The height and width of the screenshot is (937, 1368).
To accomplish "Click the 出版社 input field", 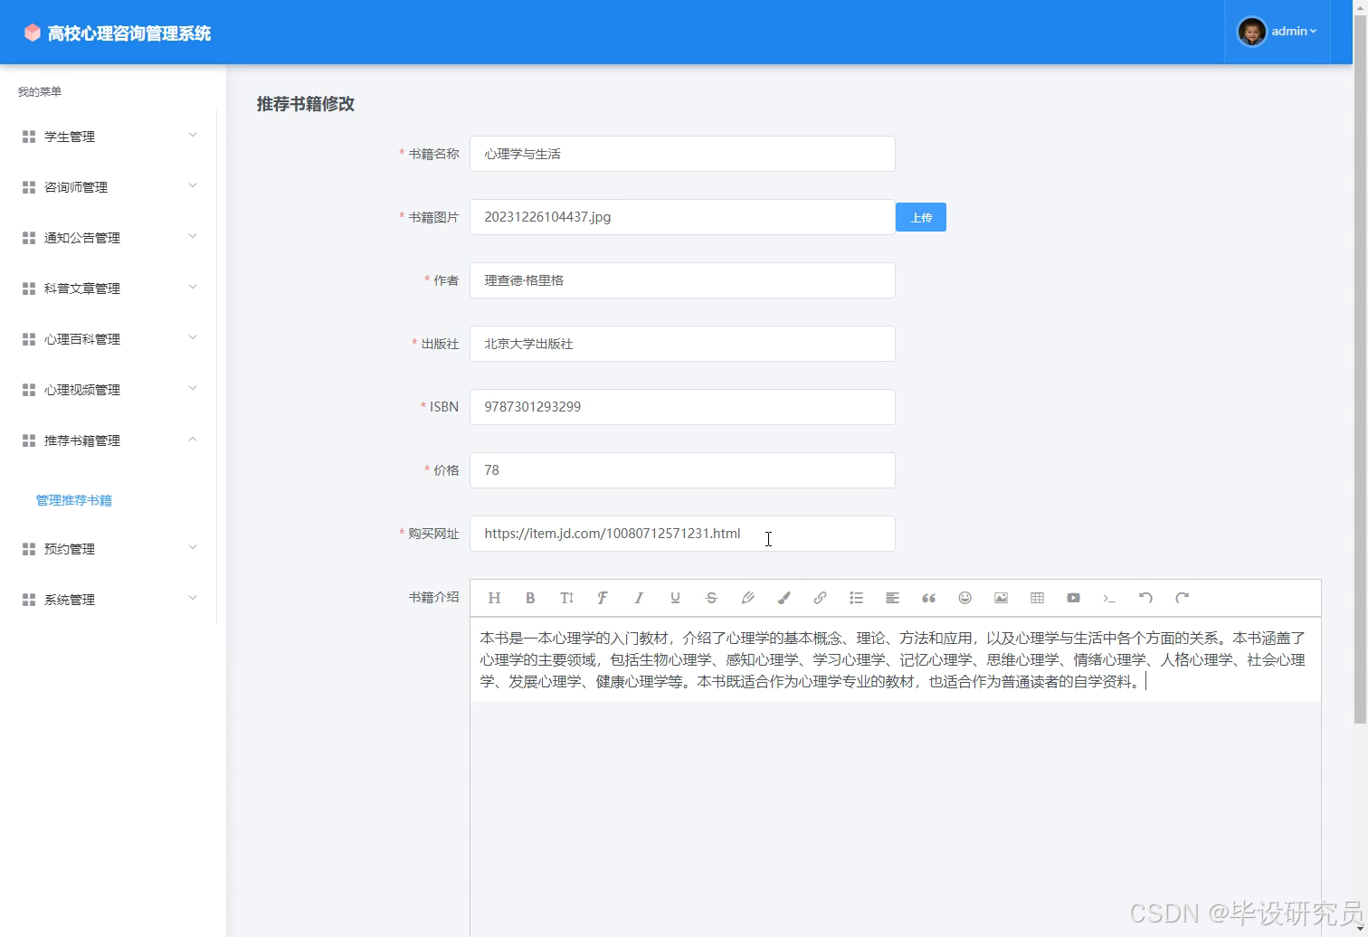I will (682, 344).
